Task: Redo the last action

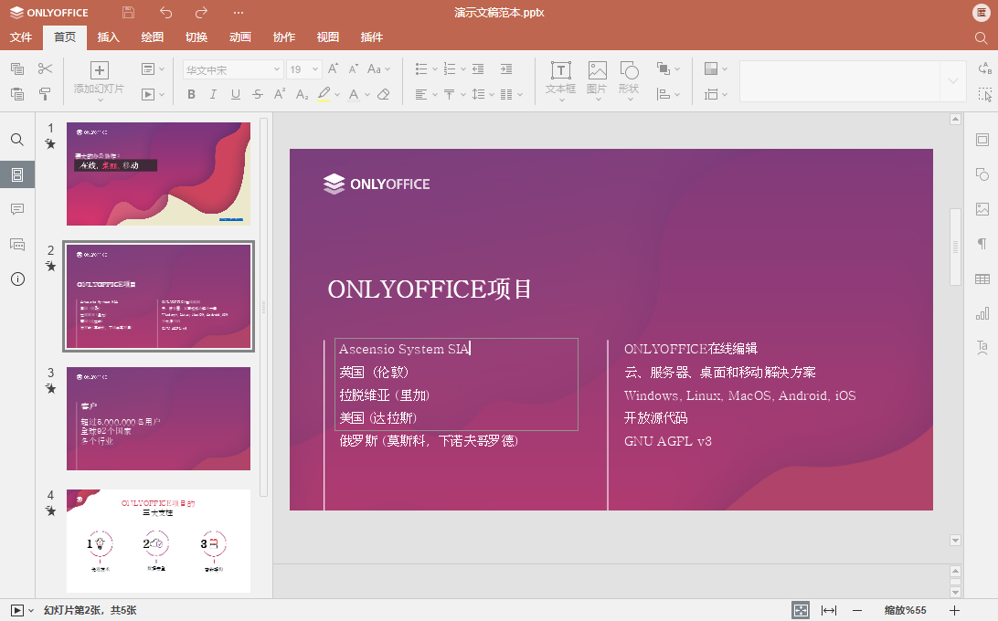Action: pyautogui.click(x=201, y=12)
